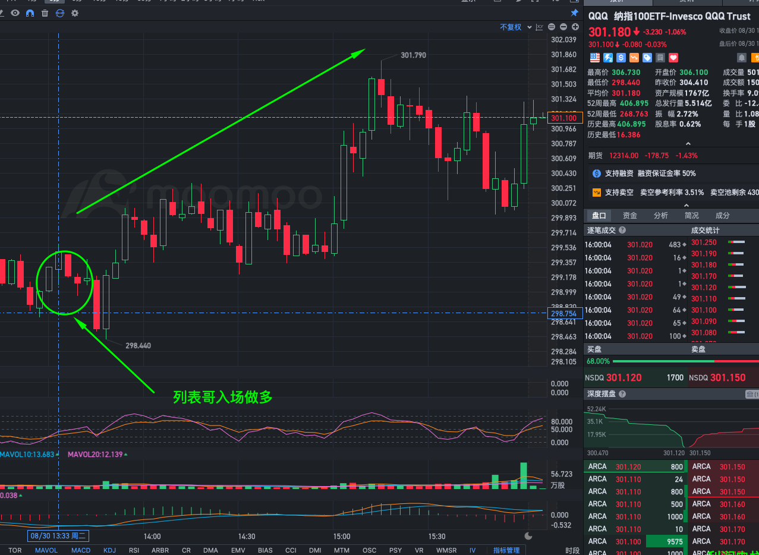Screen dimensions: 759x555
Task: Switch to the 资金 tab
Action: 630,216
